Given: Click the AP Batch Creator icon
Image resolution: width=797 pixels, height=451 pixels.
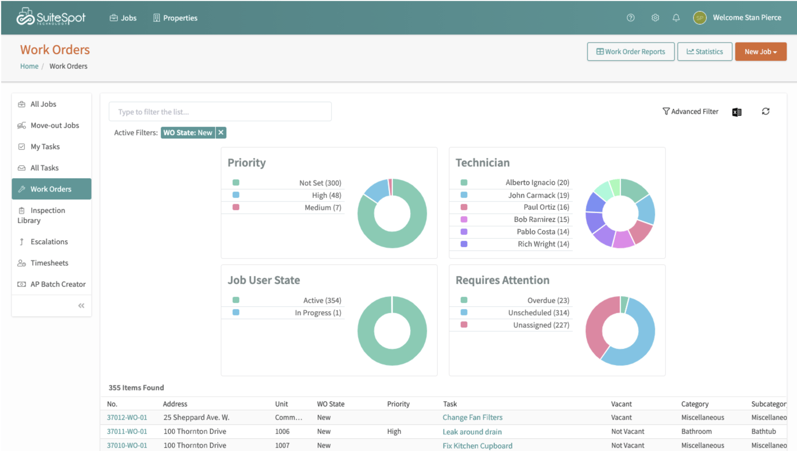Looking at the screenshot, I should (x=22, y=284).
